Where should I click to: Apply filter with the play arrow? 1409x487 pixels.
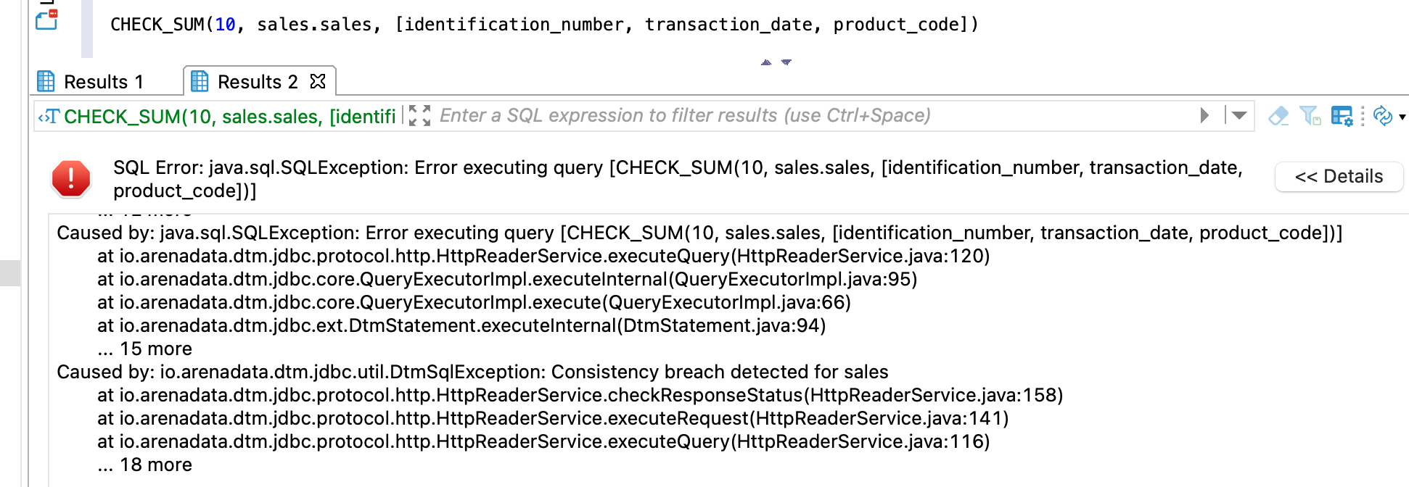click(1204, 115)
